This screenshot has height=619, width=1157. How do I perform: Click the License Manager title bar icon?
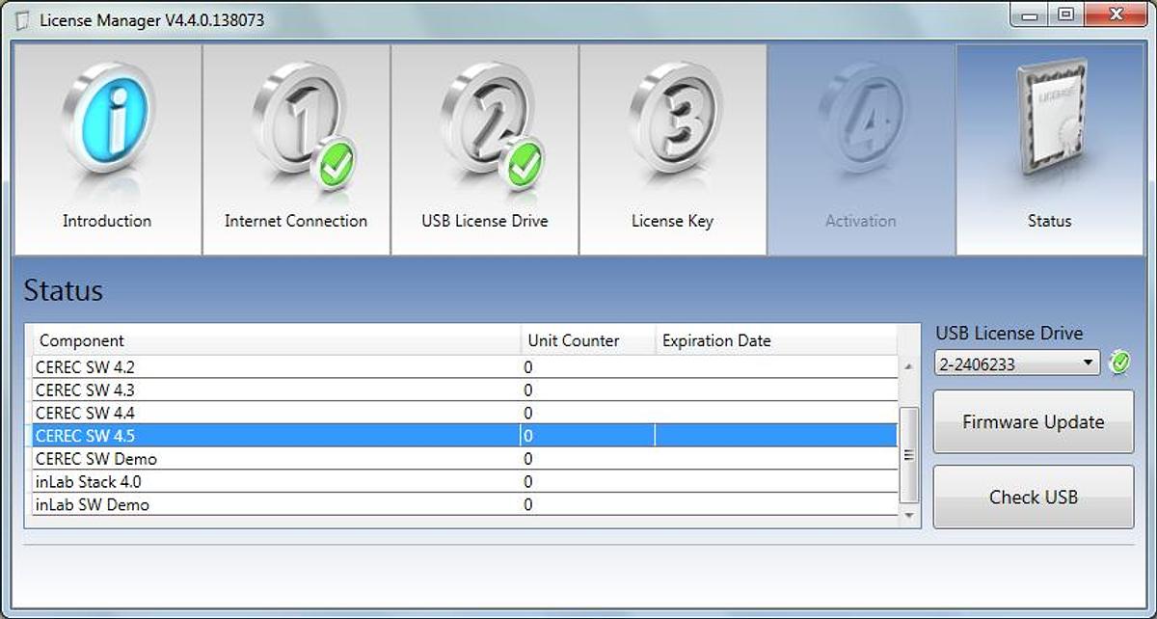[22, 20]
